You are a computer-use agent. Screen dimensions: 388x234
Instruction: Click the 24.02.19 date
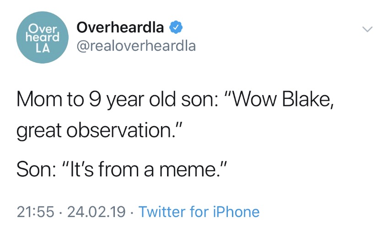[x=96, y=212]
